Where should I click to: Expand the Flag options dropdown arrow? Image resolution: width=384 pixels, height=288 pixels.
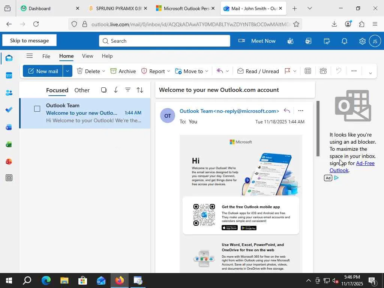pos(295,71)
